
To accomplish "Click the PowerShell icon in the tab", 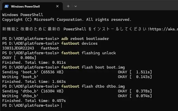I will pos(7,6).
